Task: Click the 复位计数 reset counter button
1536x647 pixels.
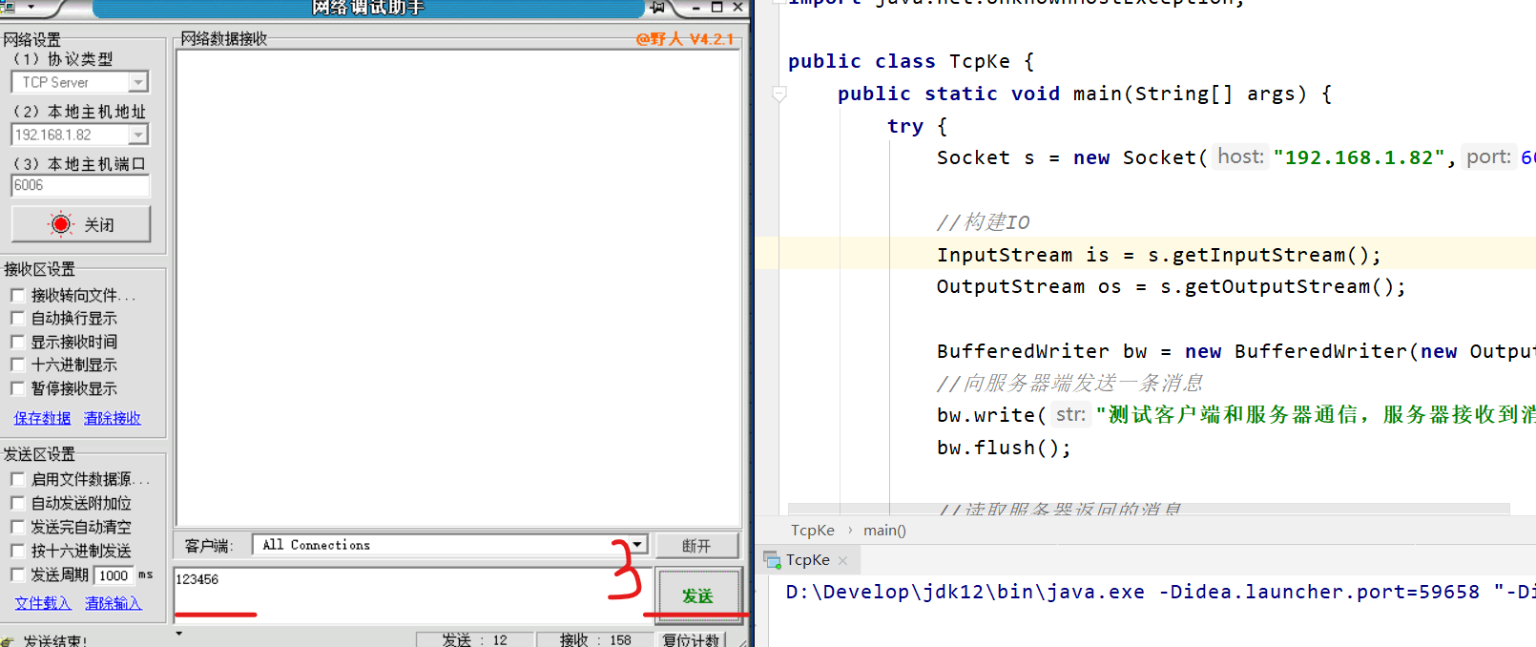Action: point(692,640)
